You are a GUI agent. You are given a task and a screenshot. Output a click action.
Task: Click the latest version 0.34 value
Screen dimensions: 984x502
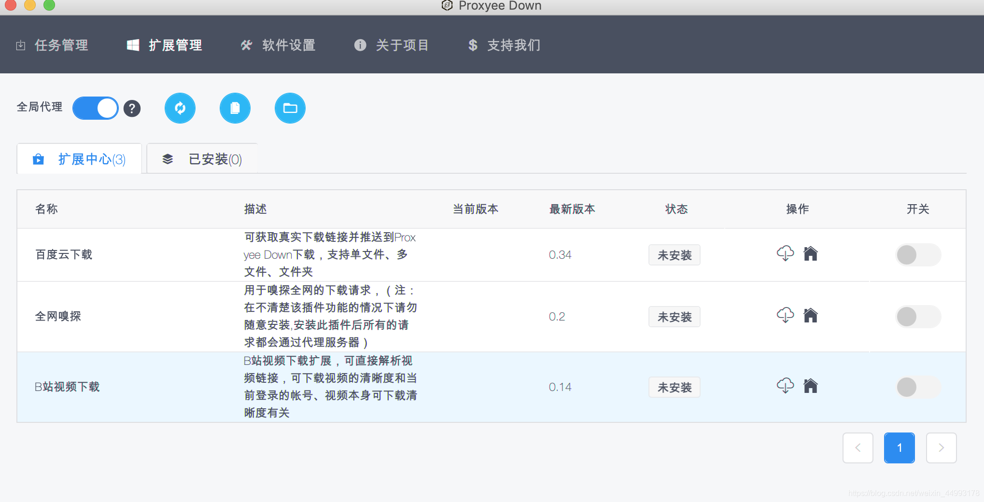560,255
